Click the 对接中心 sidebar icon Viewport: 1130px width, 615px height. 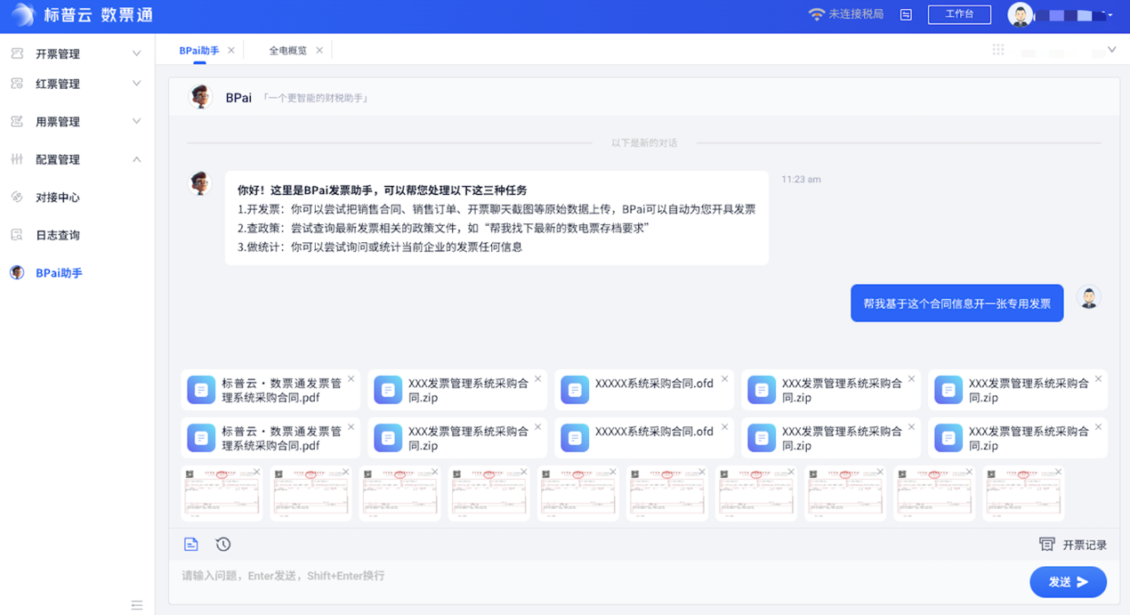pyautogui.click(x=17, y=198)
